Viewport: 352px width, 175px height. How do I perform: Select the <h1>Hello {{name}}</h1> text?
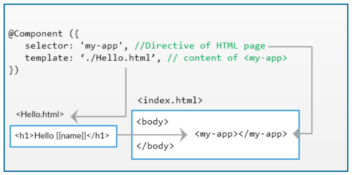pyautogui.click(x=62, y=136)
